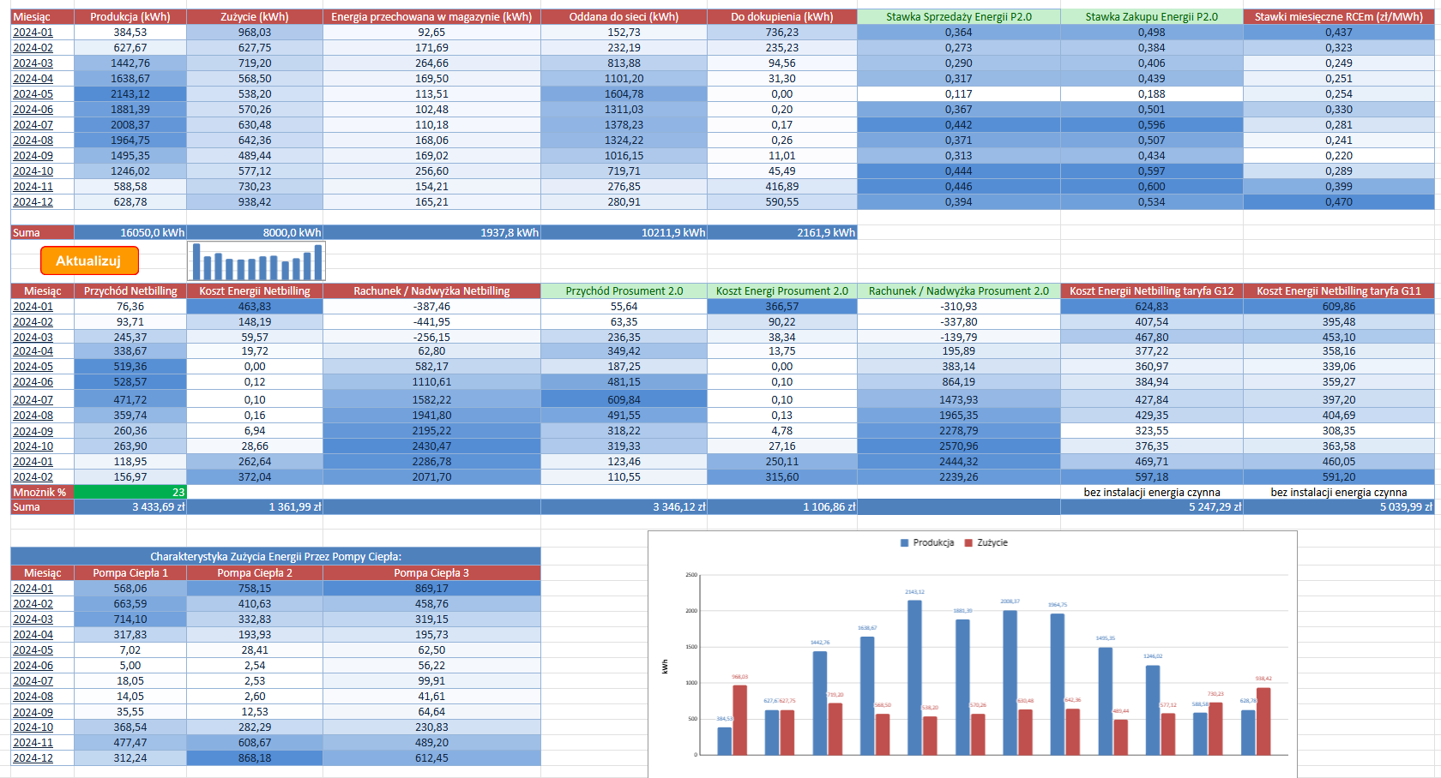Click the Stawki miesięczne RCEm header
Viewport: 1441px width, 778px height.
click(1338, 16)
